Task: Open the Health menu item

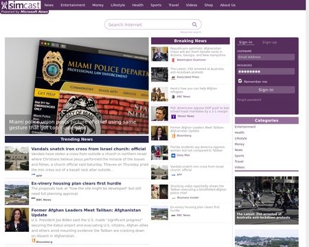Action: pyautogui.click(x=138, y=5)
